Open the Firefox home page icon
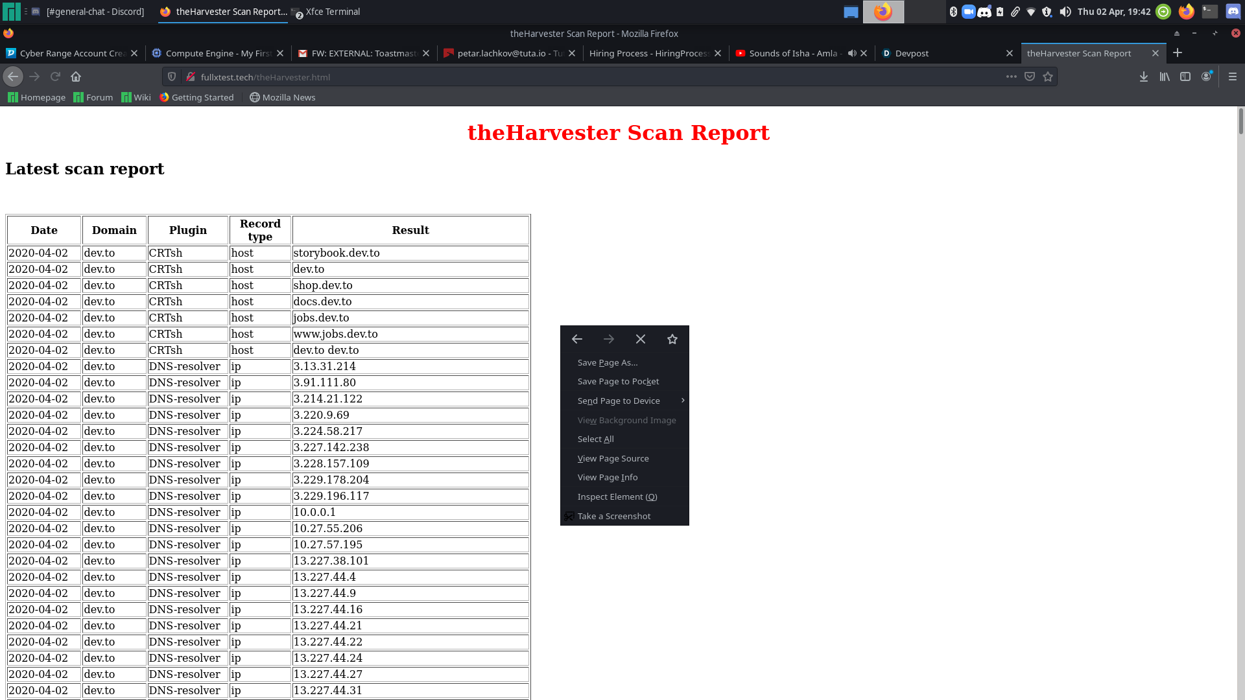The height and width of the screenshot is (700, 1245). (76, 76)
